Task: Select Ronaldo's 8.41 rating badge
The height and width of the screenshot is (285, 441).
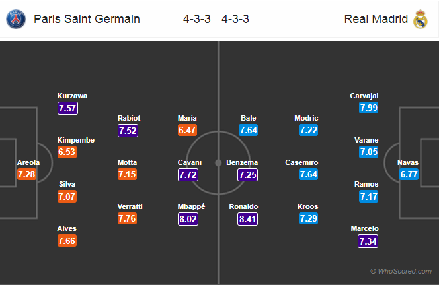Action: click(x=249, y=218)
